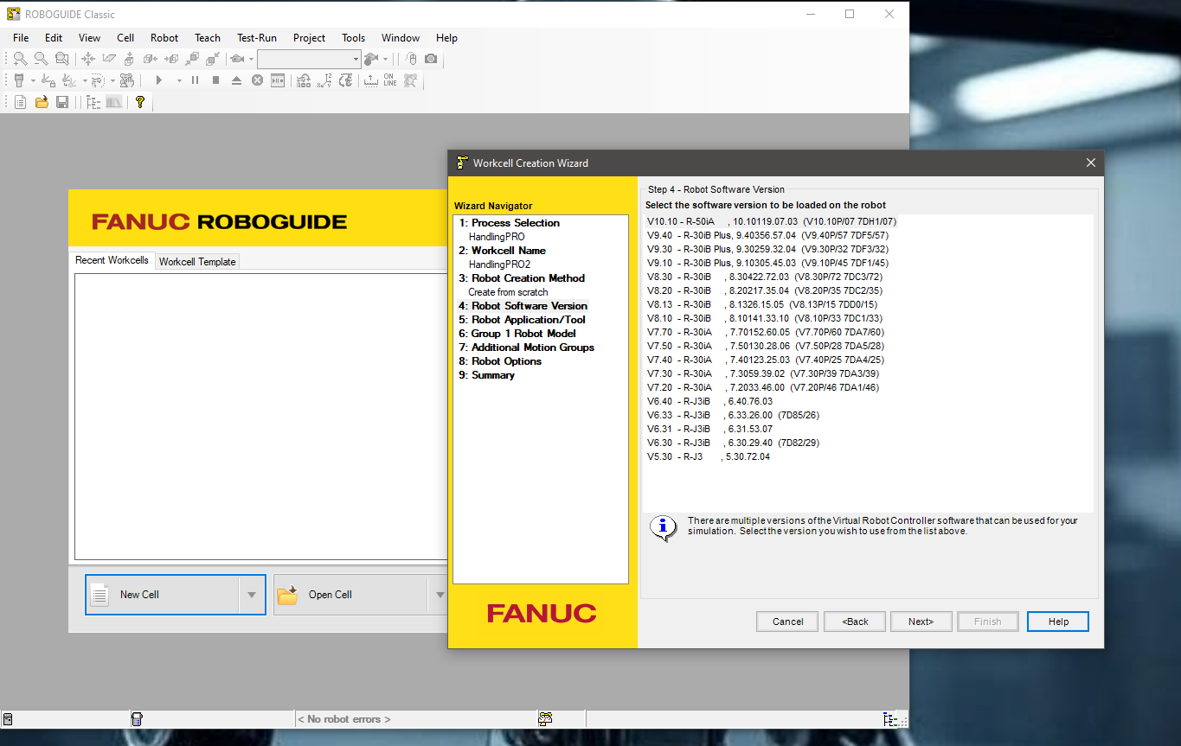The image size is (1181, 746).
Task: Open the Cell menu
Action: pyautogui.click(x=125, y=38)
